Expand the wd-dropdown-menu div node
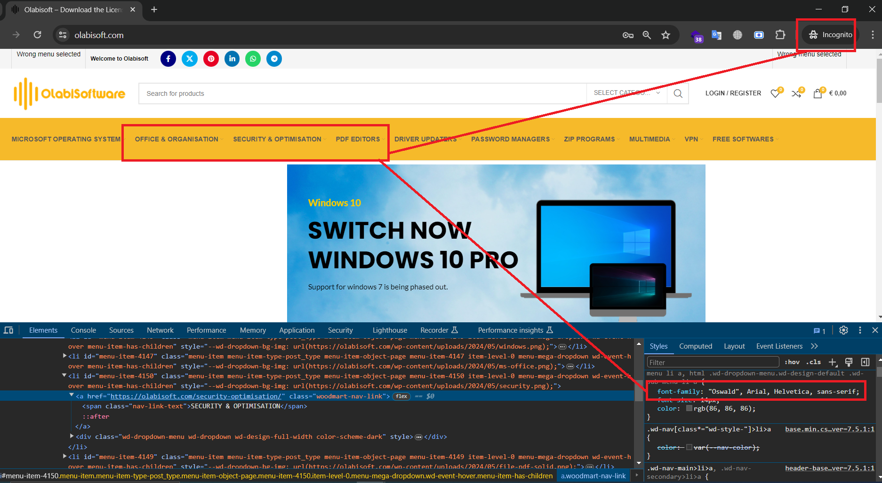 (x=72, y=436)
